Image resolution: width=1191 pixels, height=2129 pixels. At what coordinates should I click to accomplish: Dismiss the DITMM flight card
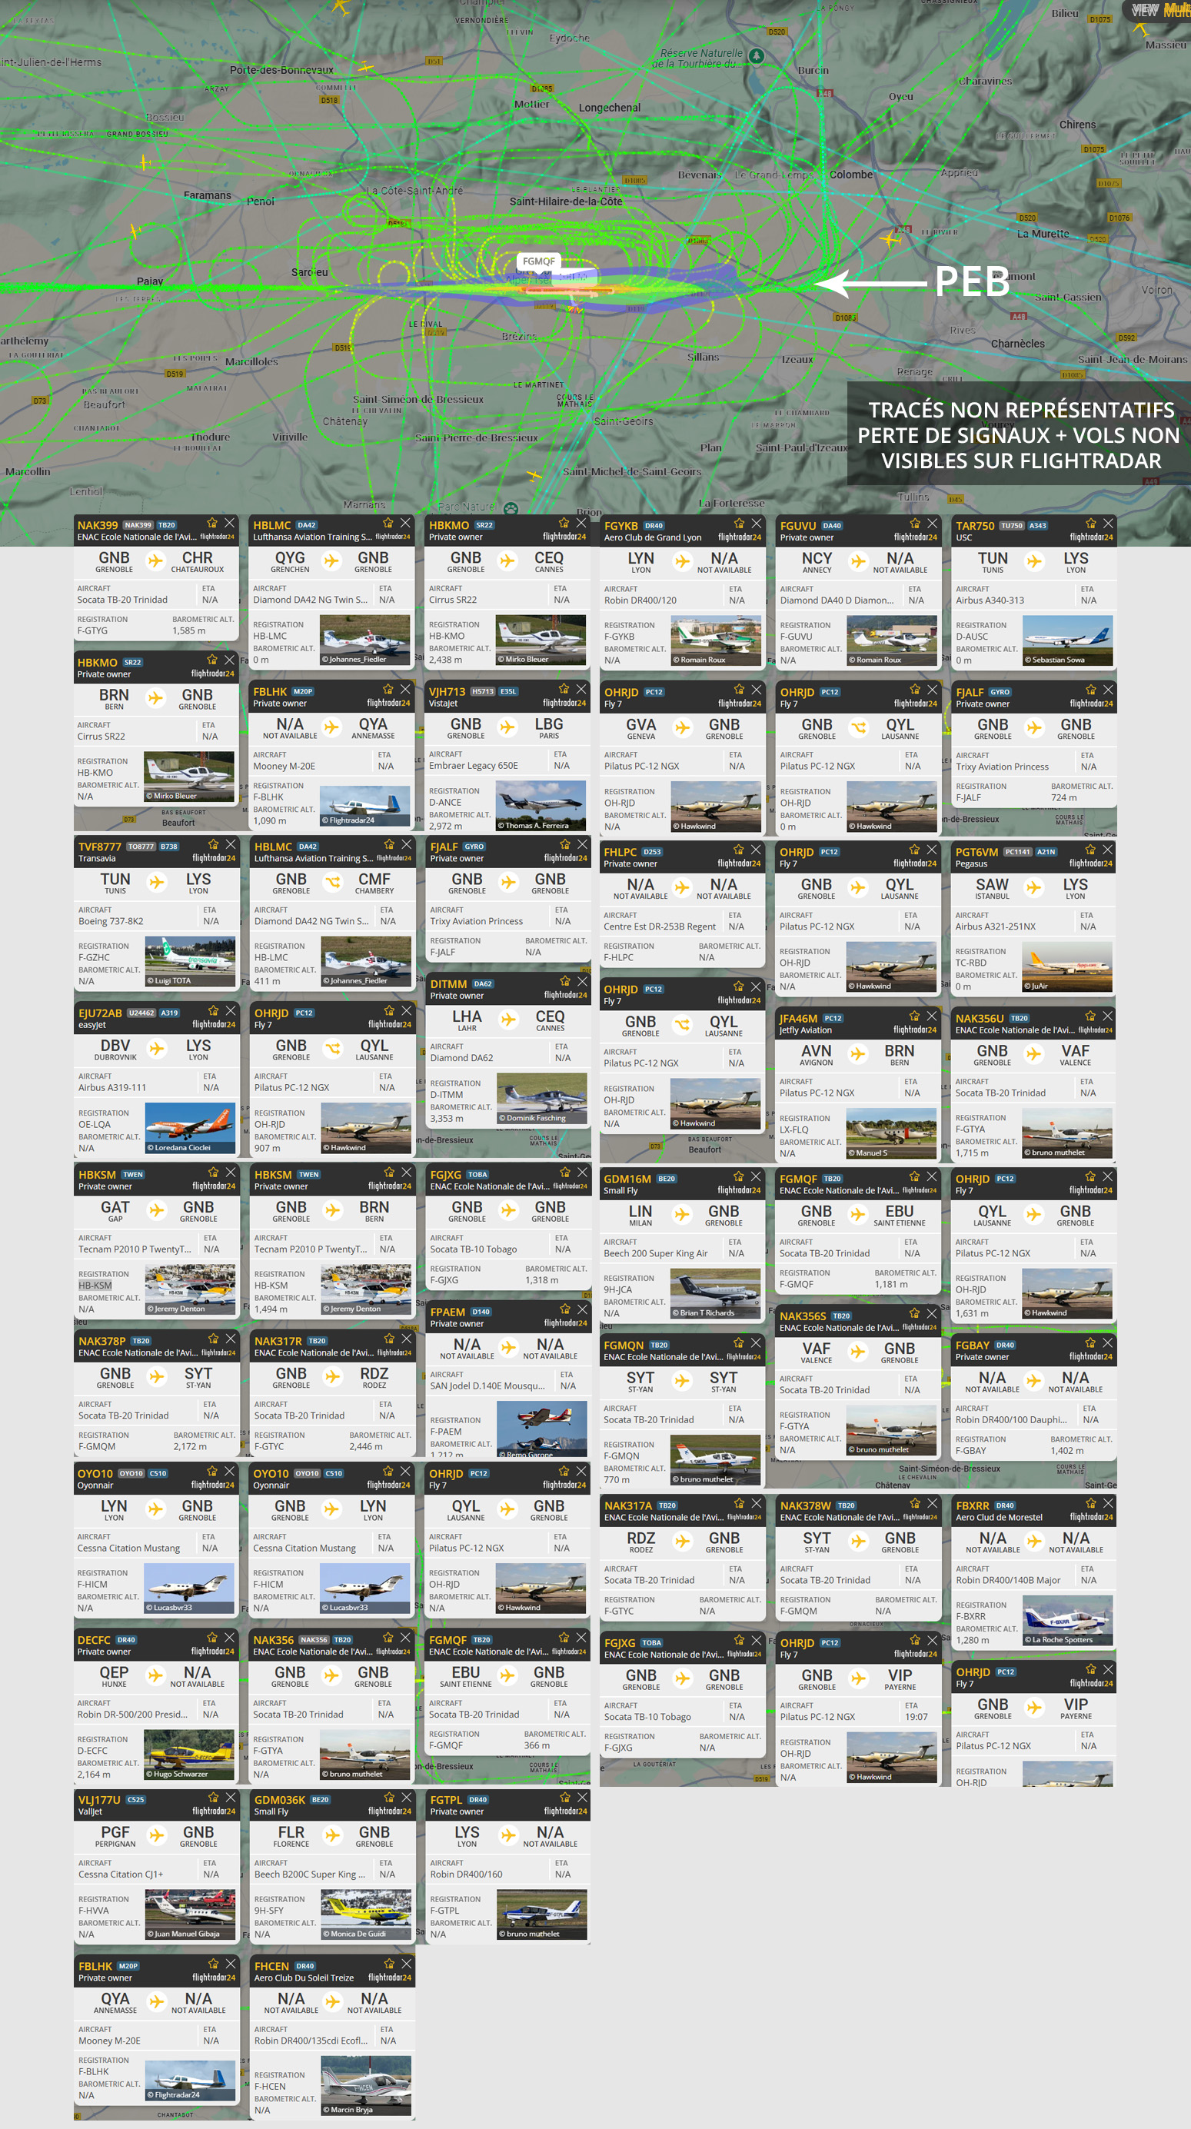point(582,982)
